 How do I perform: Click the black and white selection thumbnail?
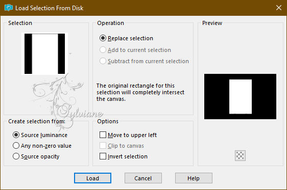pyautogui.click(x=44, y=53)
